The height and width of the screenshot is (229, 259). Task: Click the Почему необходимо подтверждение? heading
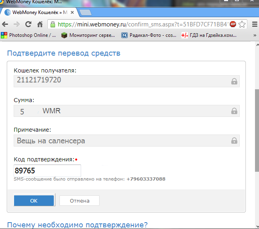(x=77, y=225)
